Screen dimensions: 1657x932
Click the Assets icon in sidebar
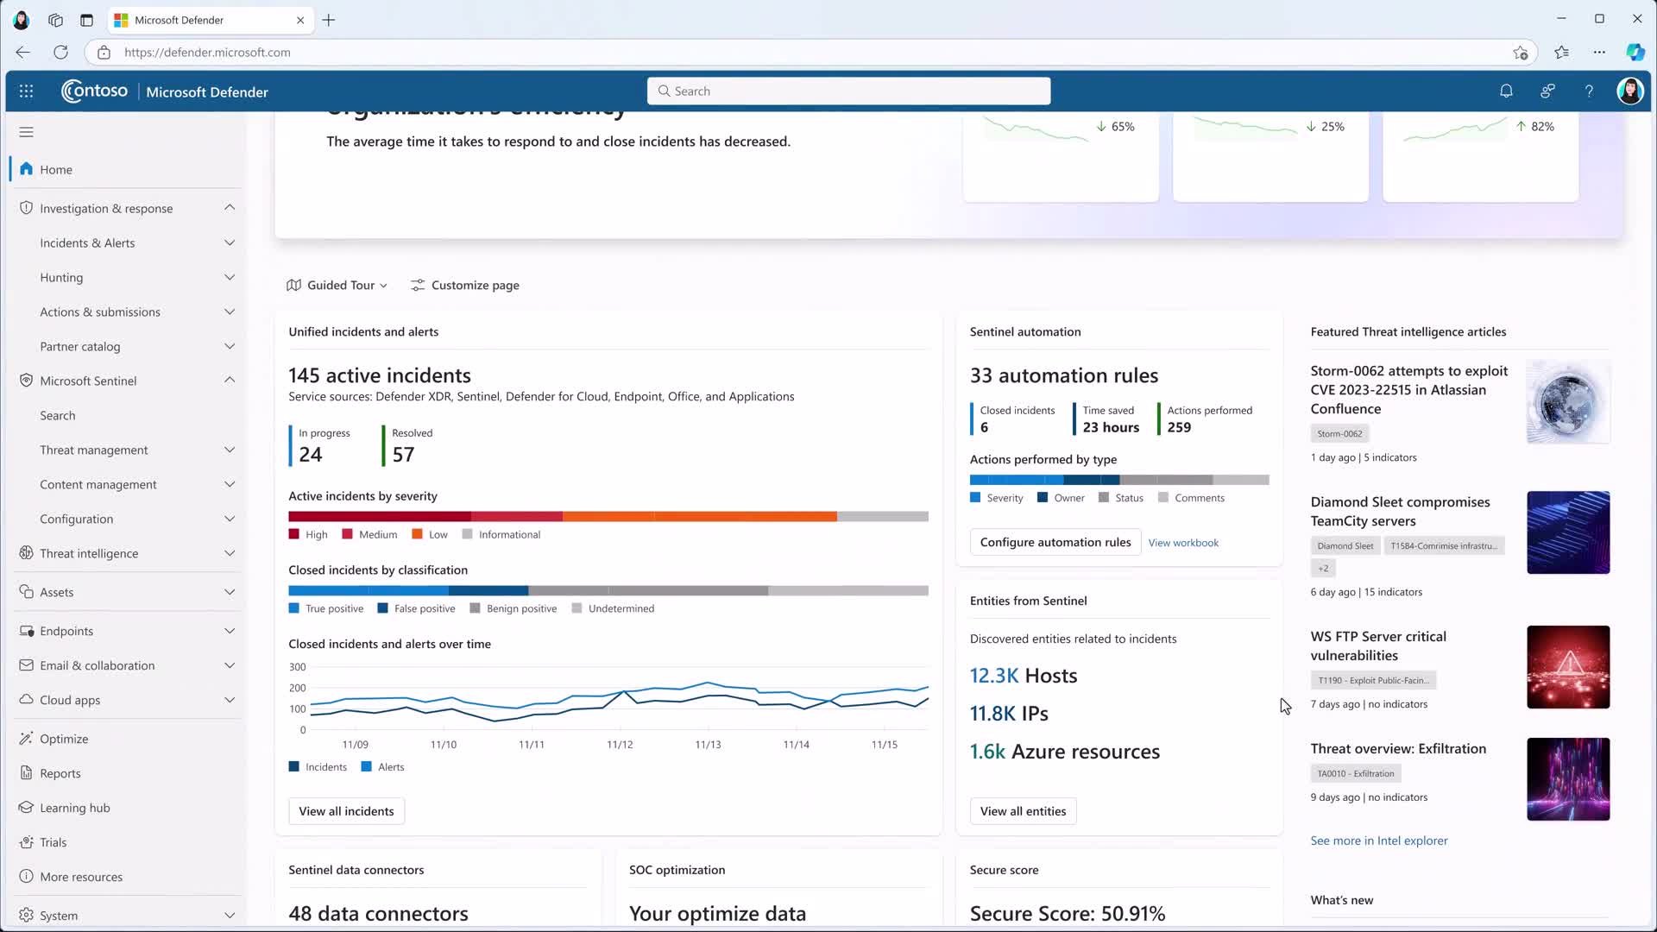26,592
